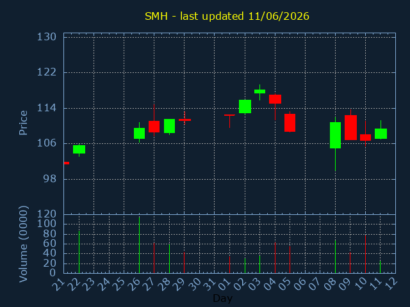Click the green candlestick on day 02

[x=245, y=107]
